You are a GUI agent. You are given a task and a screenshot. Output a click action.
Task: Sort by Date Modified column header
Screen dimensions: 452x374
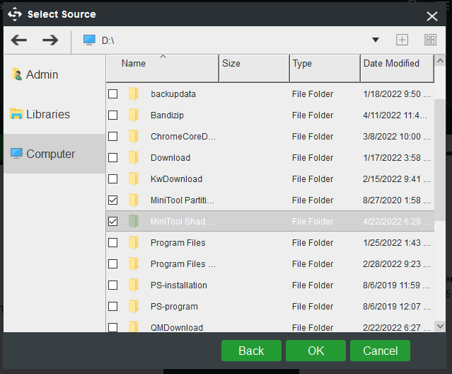pyautogui.click(x=398, y=68)
